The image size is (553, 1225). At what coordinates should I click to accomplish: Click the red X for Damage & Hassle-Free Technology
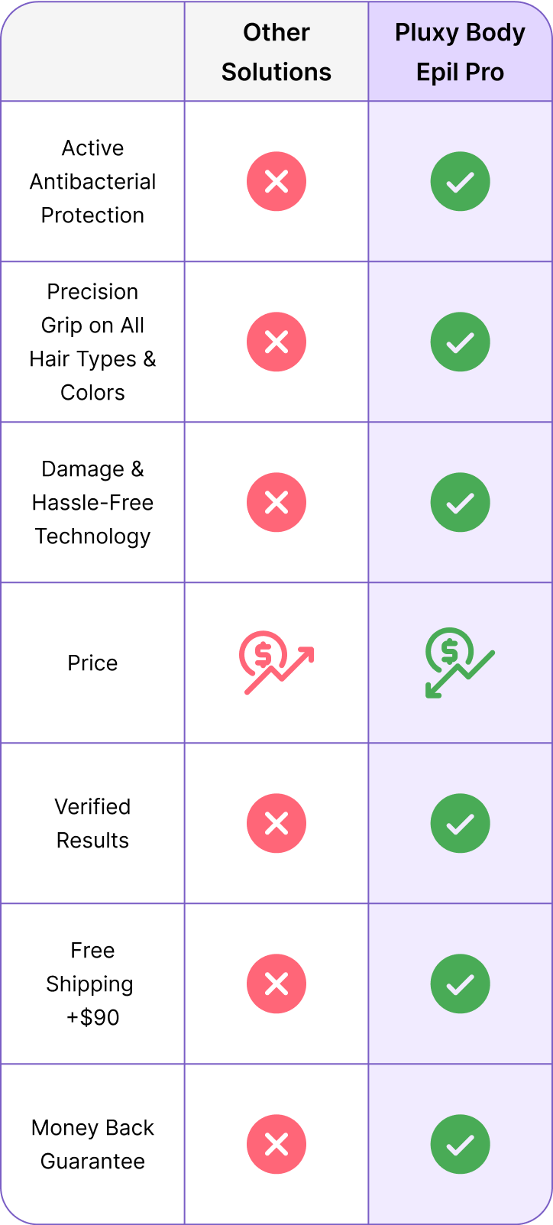(276, 503)
